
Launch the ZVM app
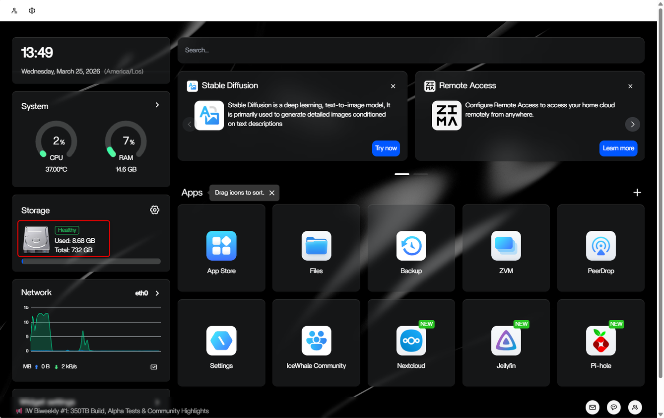506,246
